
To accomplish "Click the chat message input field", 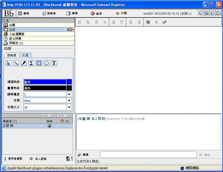I will pos(148,155).
